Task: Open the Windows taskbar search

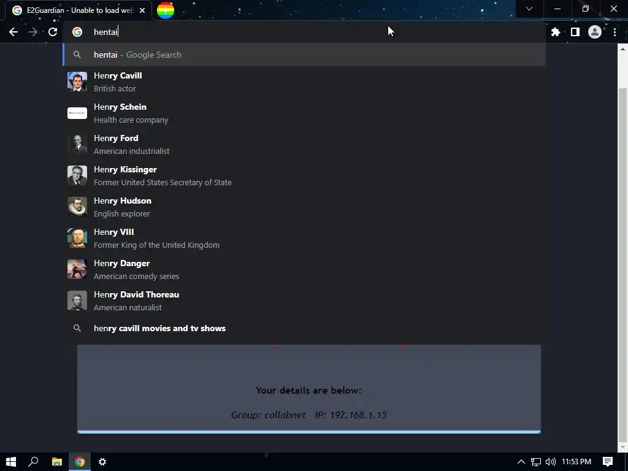Action: pos(33,462)
